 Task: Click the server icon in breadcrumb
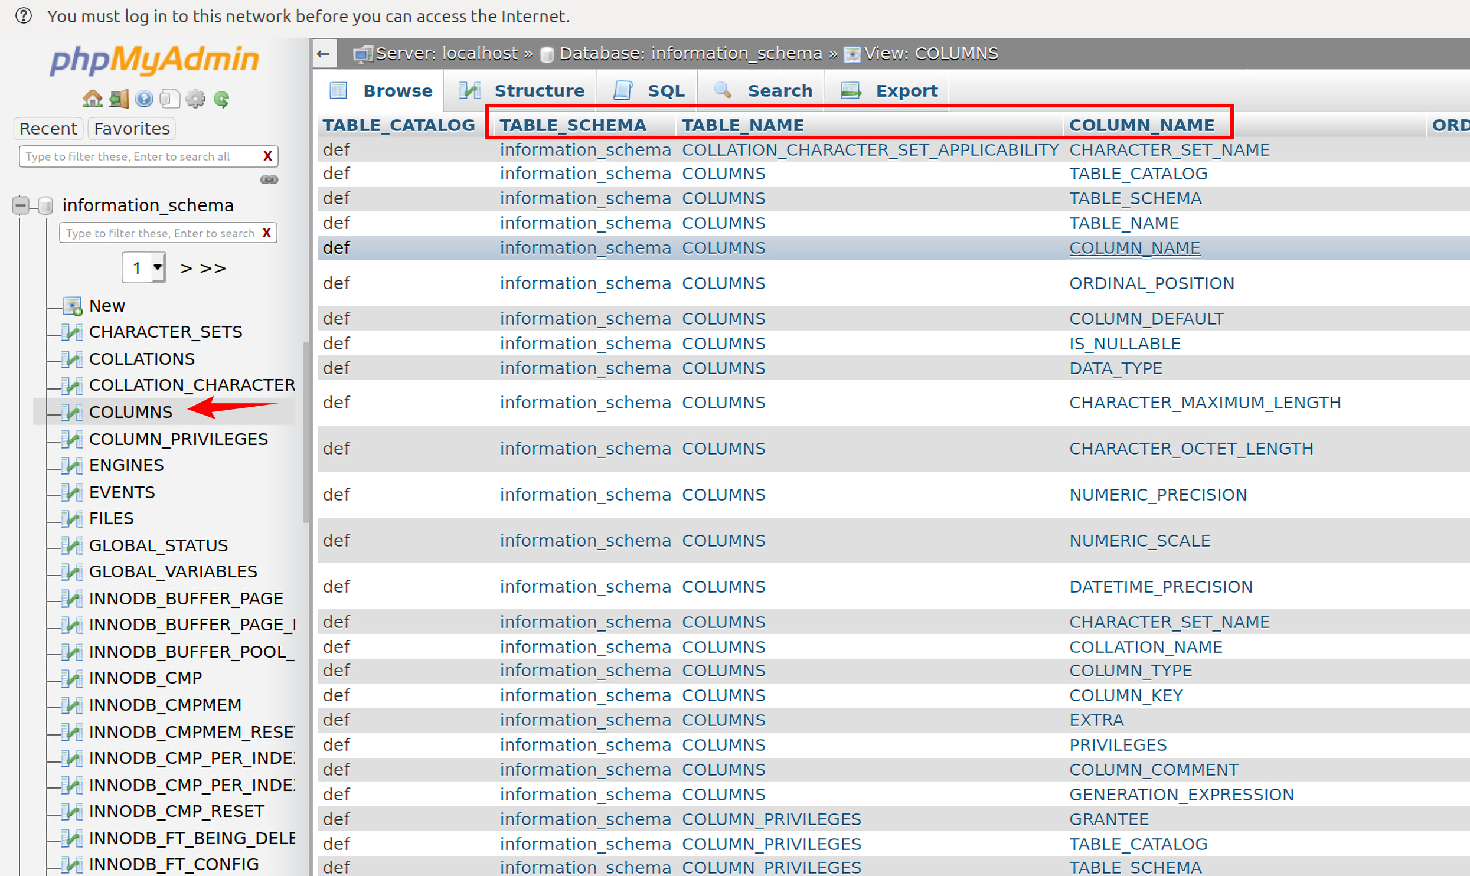point(362,54)
